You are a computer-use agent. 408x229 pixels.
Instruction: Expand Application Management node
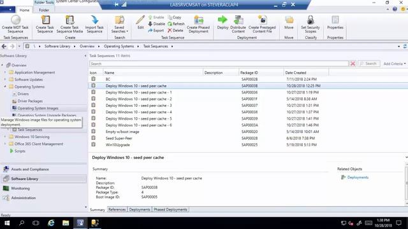click(x=5, y=73)
